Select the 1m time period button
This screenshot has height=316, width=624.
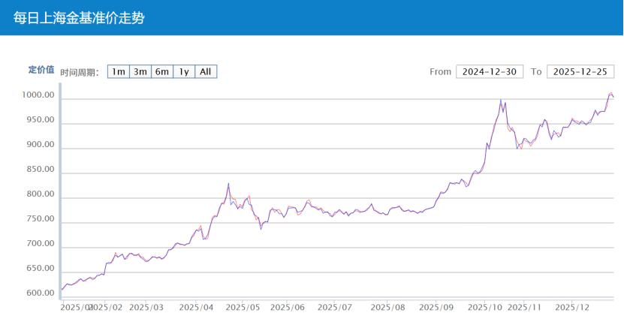pyautogui.click(x=118, y=72)
